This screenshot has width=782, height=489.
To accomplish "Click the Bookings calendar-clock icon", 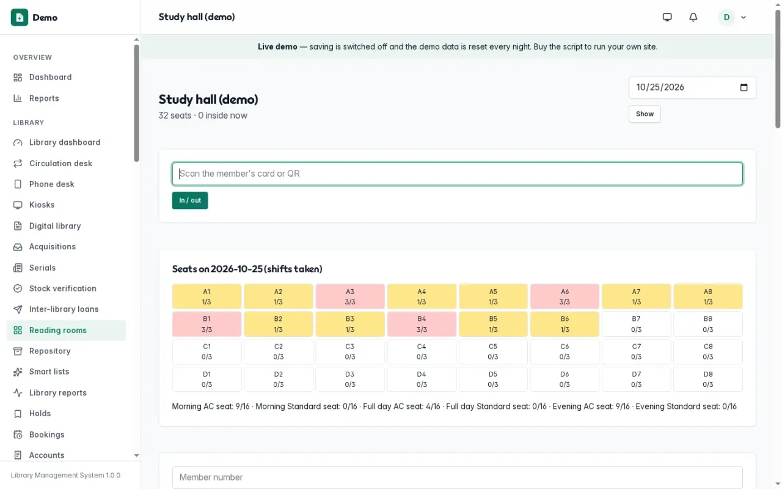I will pos(18,435).
